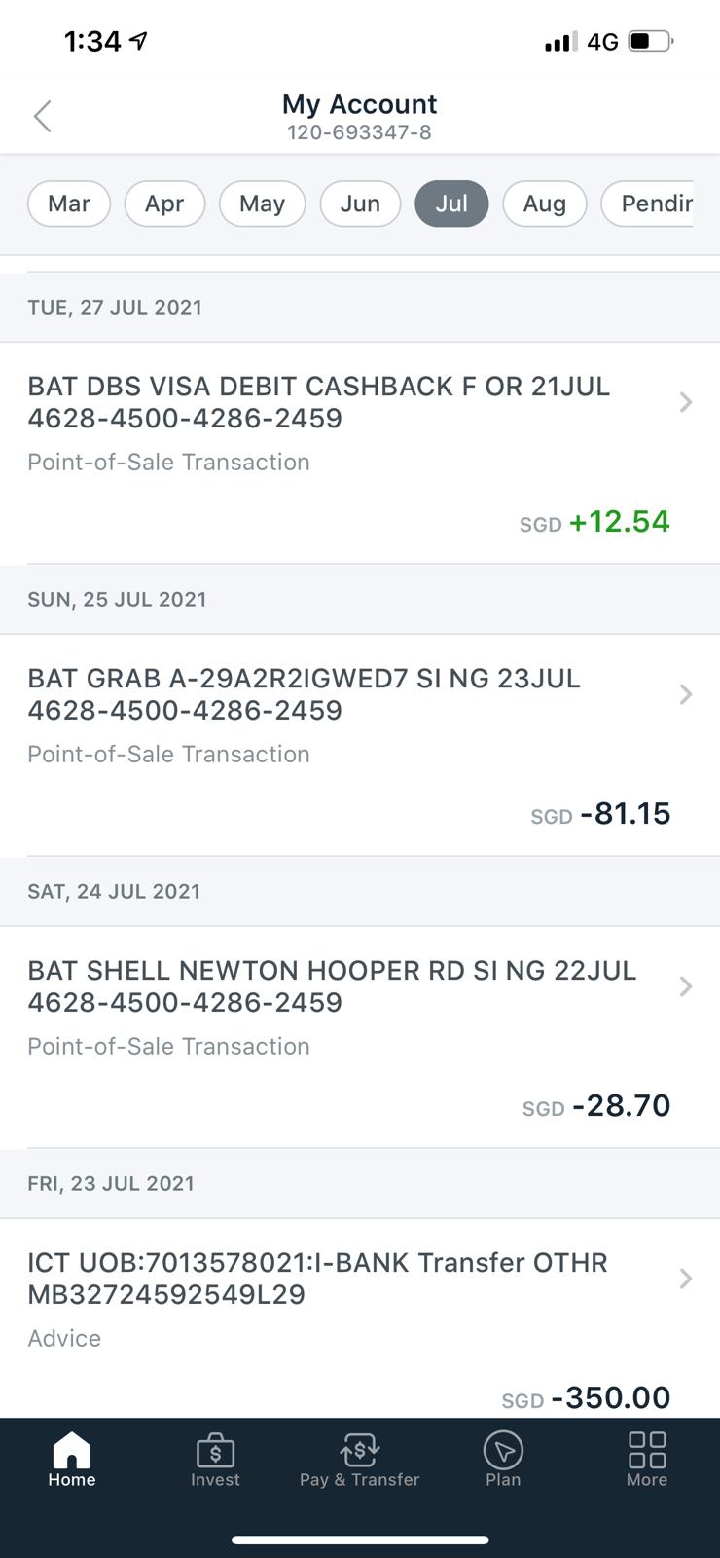Open the More grid icon
This screenshot has height=1558, width=720.
pos(647,1451)
